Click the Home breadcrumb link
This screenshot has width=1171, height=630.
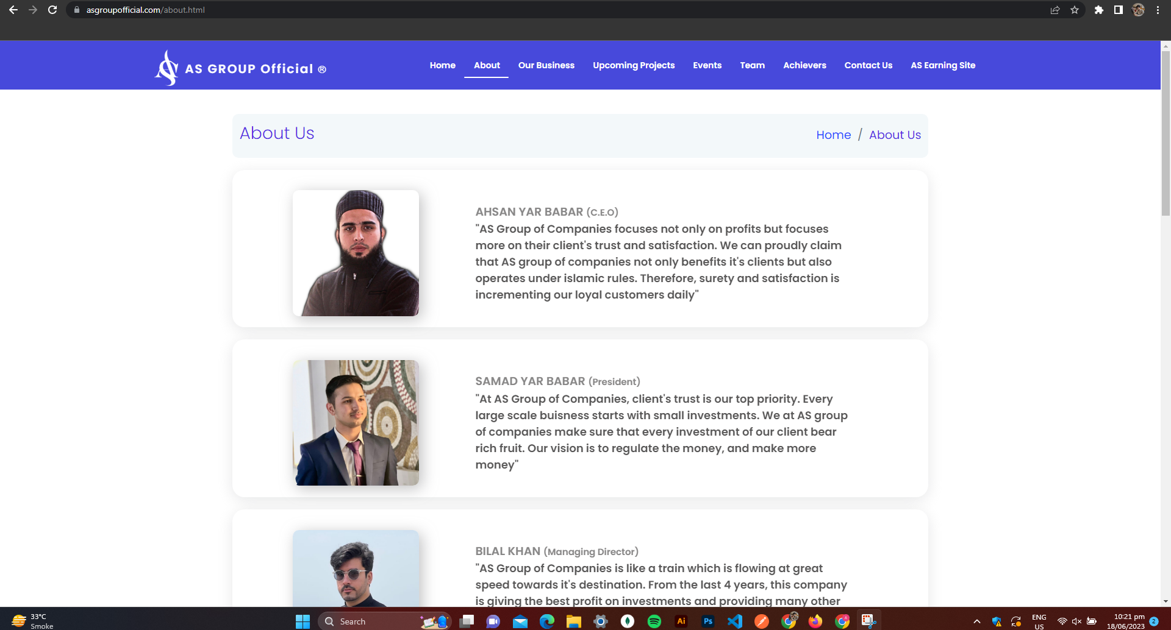(833, 135)
